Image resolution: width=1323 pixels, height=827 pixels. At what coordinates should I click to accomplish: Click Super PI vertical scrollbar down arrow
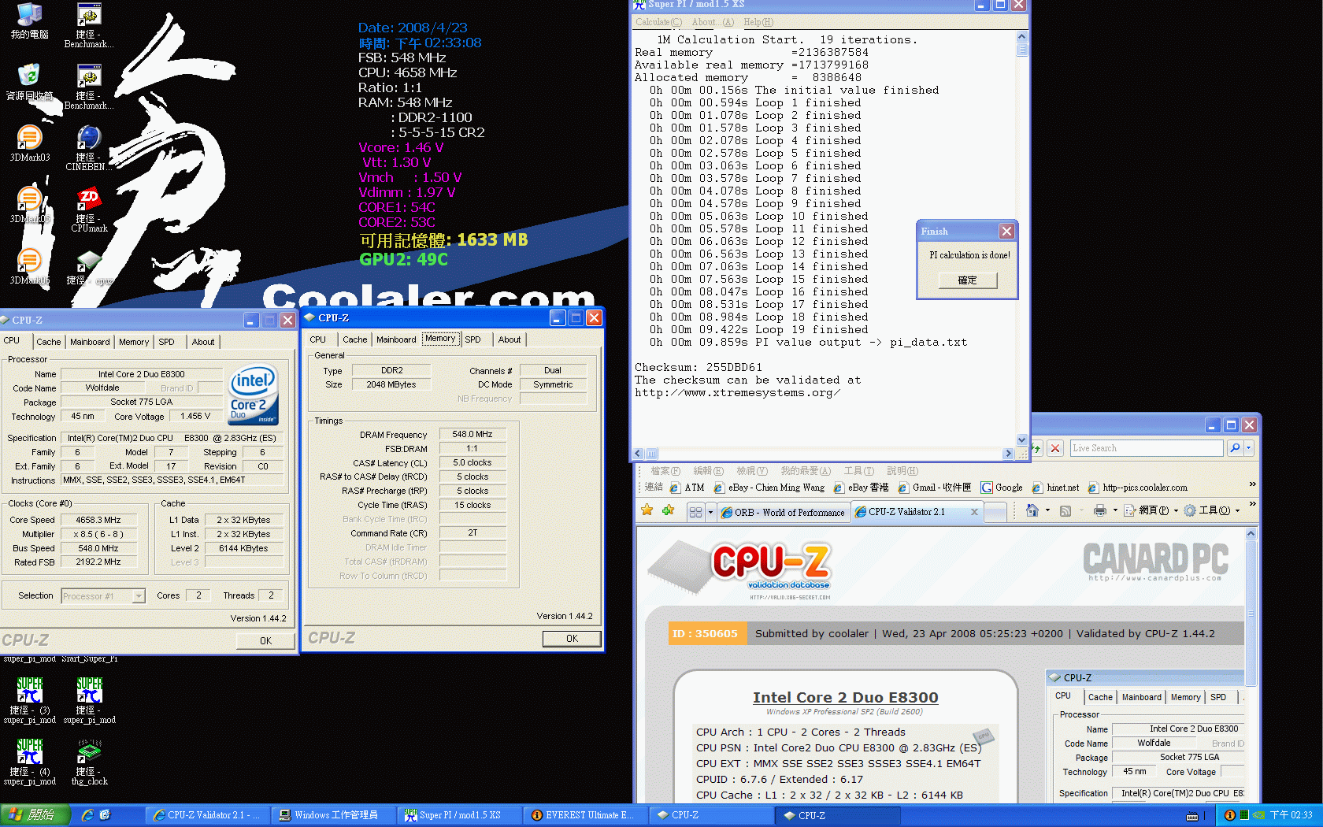click(x=1022, y=439)
